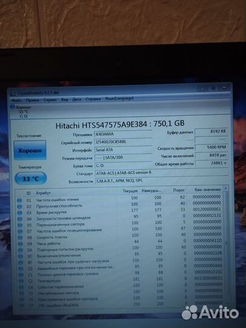Screen dimensions: 246x328
Task: Click status circle of row 08 Скорость поиска
Action: (20, 238)
